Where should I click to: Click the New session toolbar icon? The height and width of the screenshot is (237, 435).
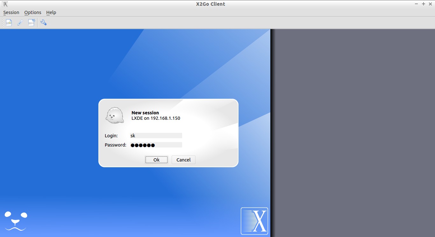click(x=9, y=23)
